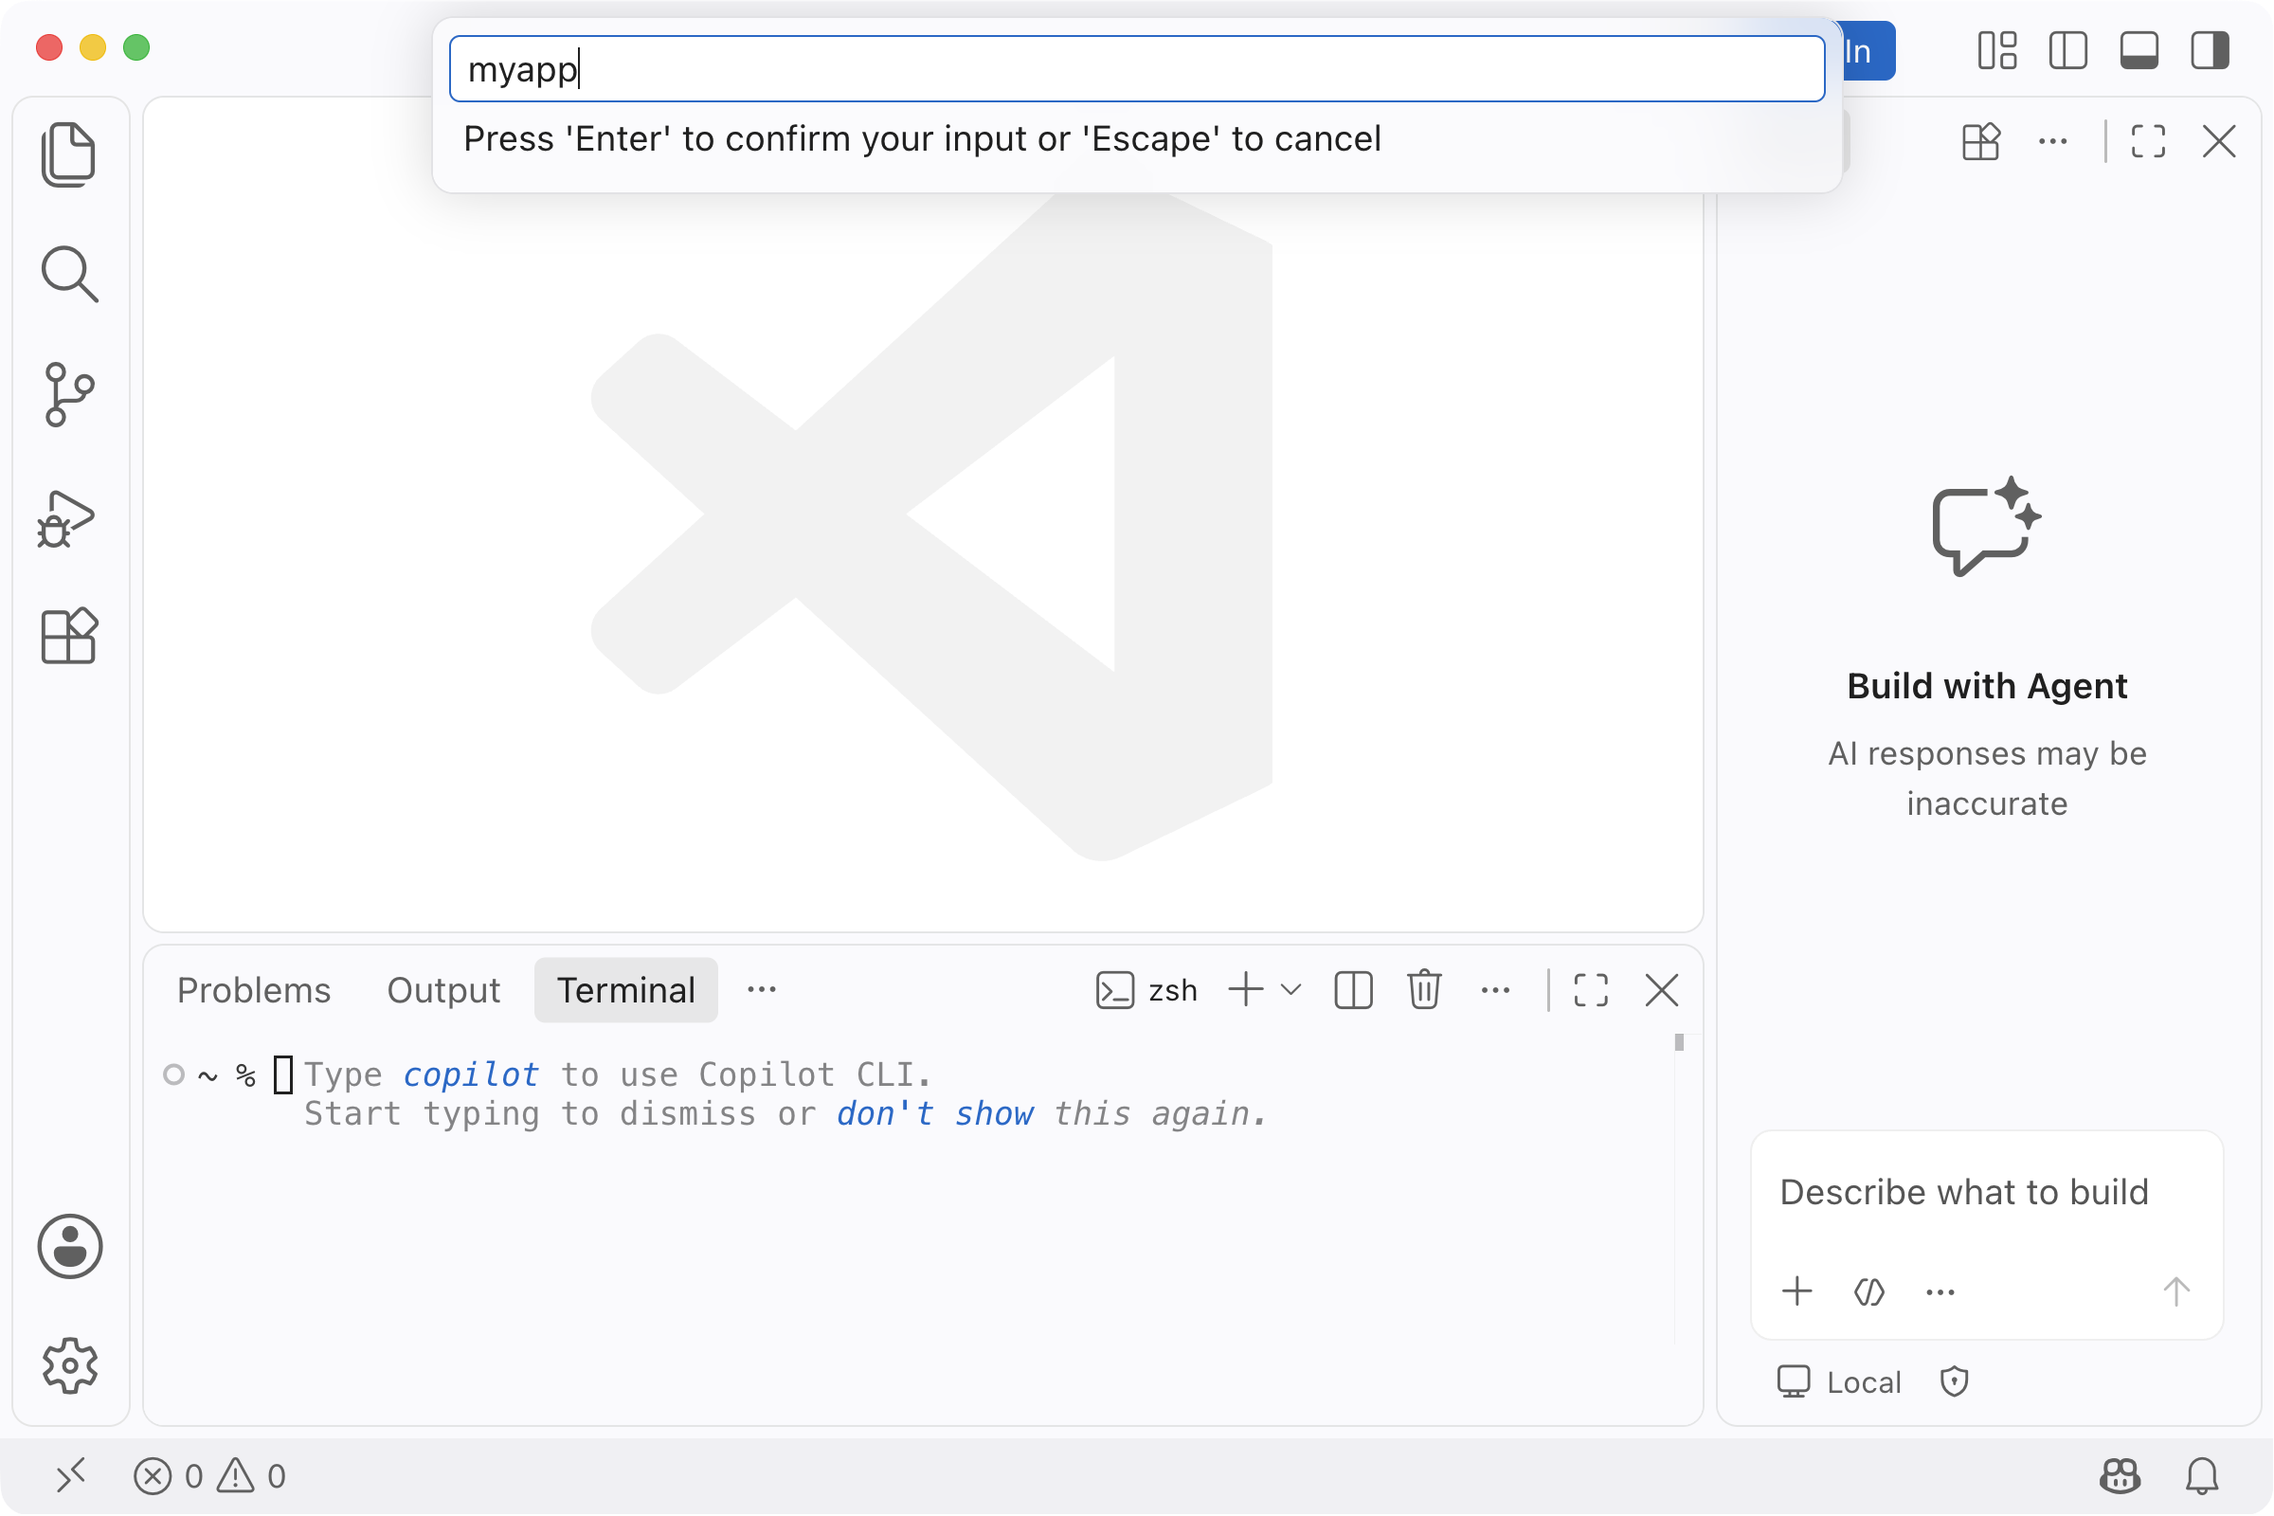Open the Extensions view in activity bar

[x=68, y=636]
